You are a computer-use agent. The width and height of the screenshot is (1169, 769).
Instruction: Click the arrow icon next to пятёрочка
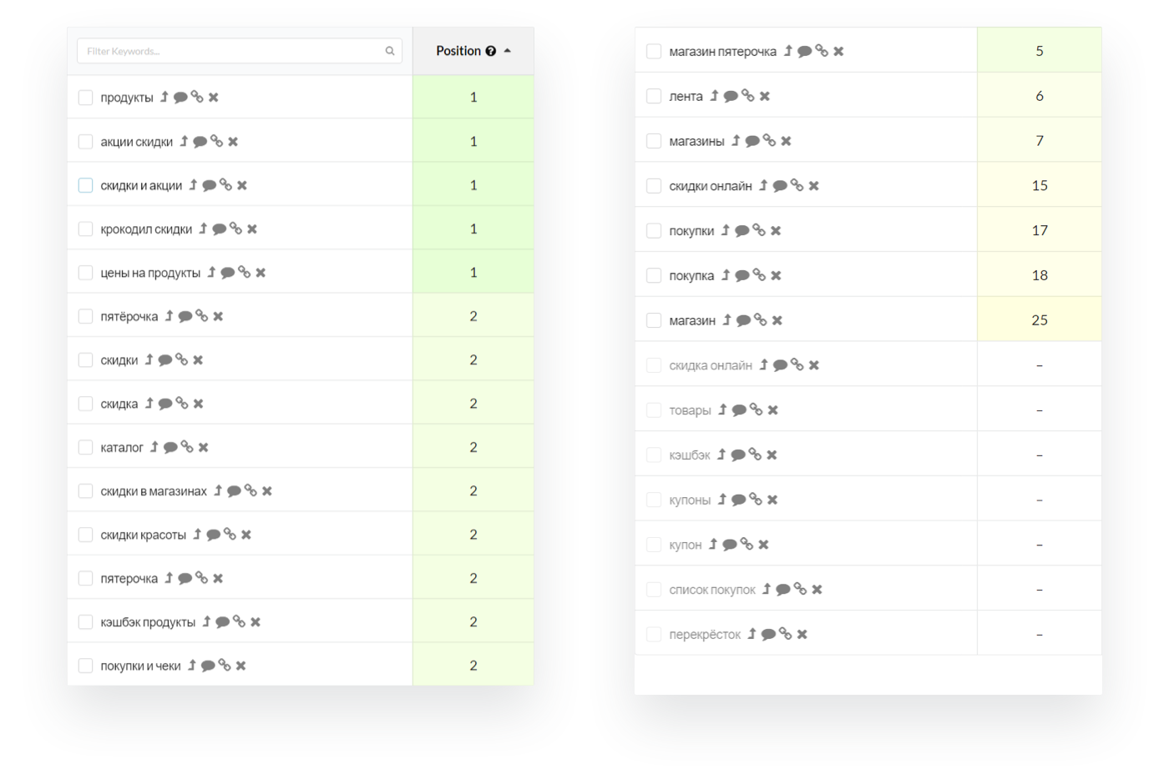[x=169, y=316]
